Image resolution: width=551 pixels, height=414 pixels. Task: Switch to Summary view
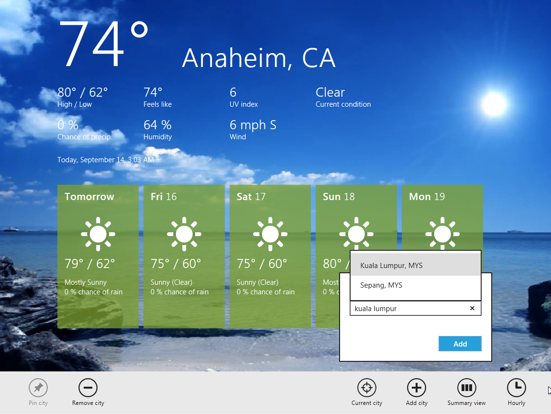tap(466, 388)
